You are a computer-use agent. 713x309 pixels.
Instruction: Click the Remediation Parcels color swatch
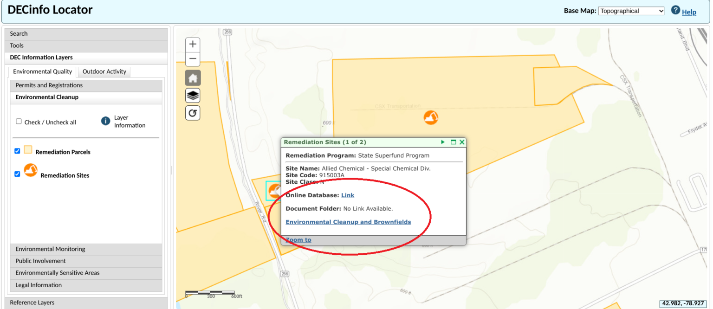click(x=28, y=150)
